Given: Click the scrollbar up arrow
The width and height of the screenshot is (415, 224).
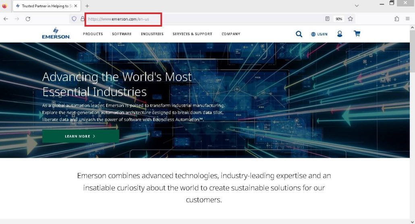Looking at the screenshot, I should pos(412,28).
